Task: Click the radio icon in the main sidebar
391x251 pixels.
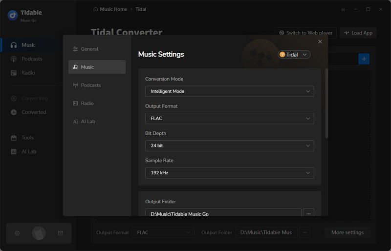Action: 14,73
